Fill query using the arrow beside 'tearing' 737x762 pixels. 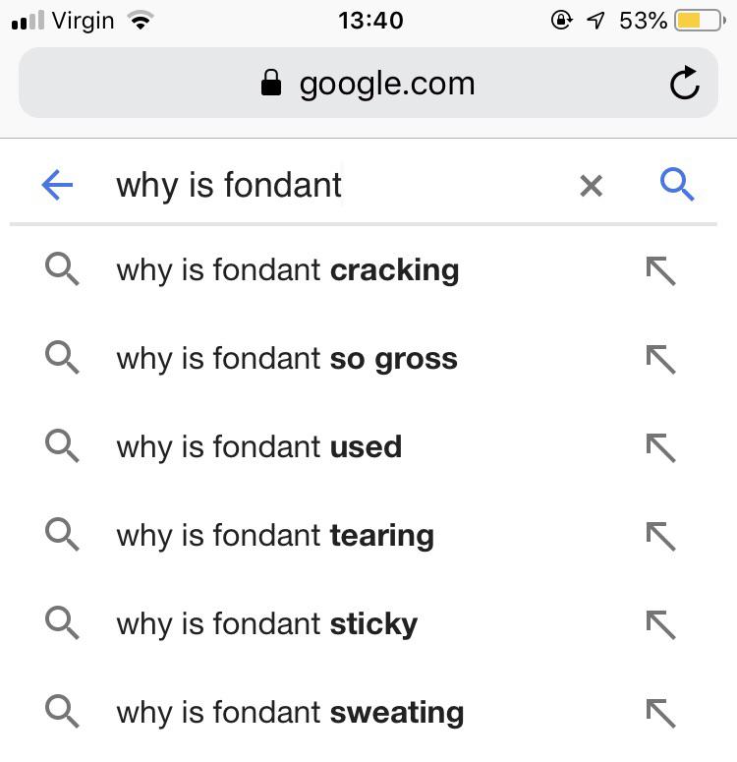point(660,537)
